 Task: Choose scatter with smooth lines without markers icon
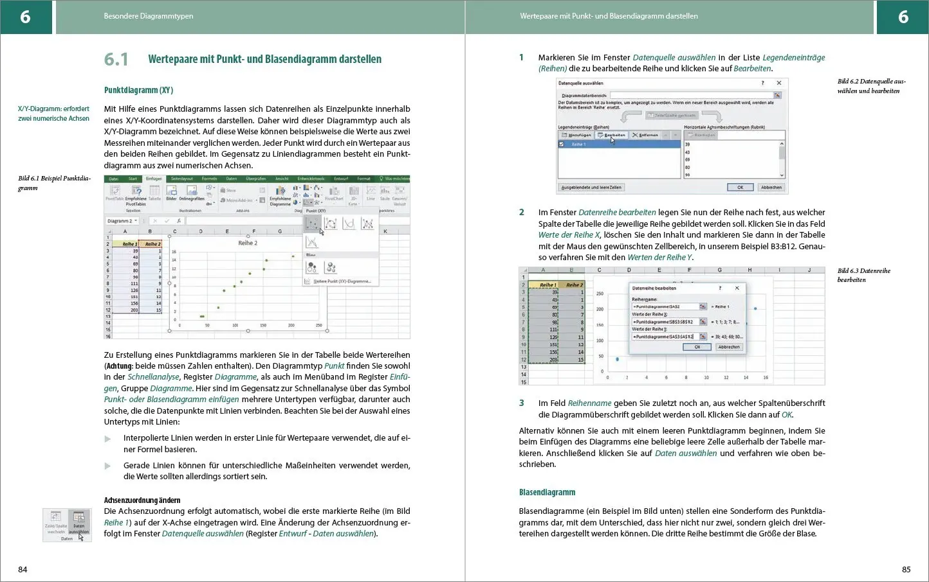349,224
